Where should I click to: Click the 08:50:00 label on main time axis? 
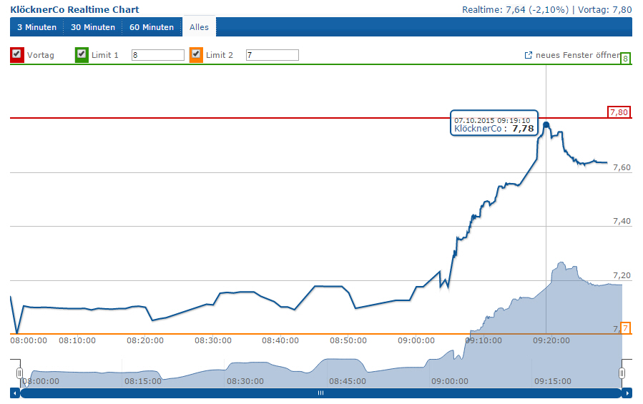click(x=348, y=340)
